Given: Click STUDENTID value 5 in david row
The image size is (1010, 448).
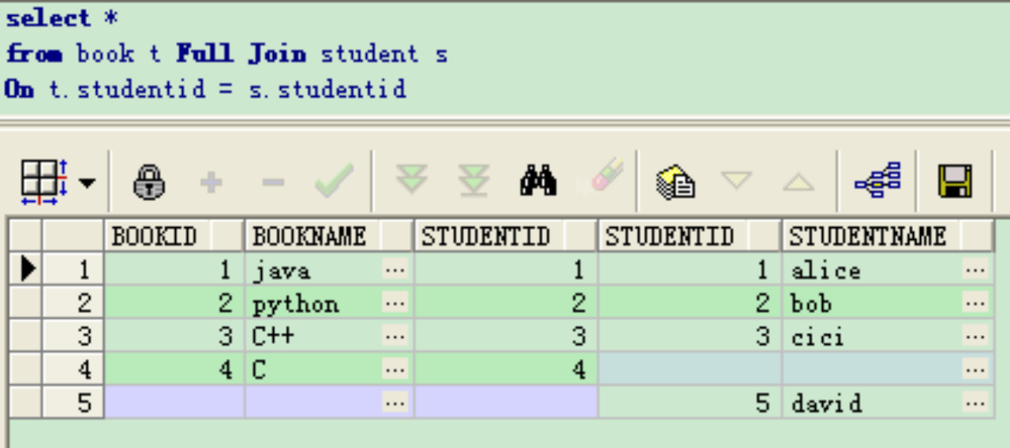Looking at the screenshot, I should 690,403.
